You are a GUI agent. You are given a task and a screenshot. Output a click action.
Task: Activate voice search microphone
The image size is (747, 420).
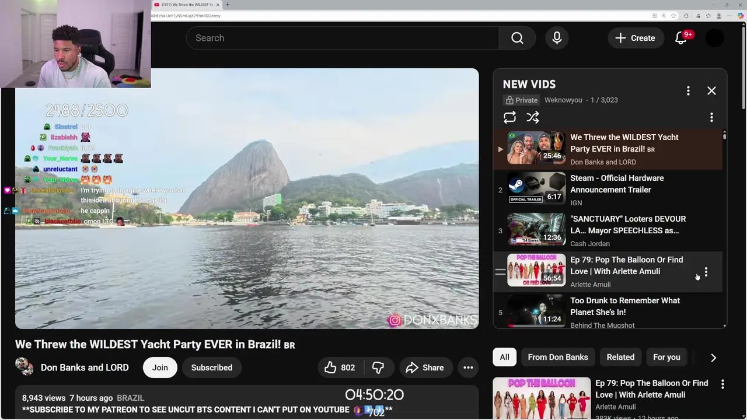[x=557, y=38]
